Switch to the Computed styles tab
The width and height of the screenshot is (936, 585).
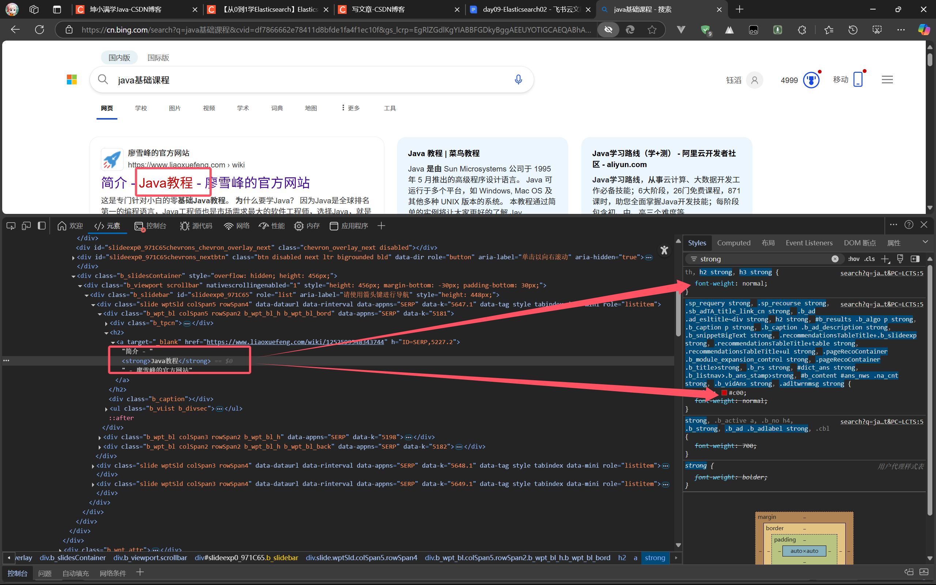click(733, 243)
